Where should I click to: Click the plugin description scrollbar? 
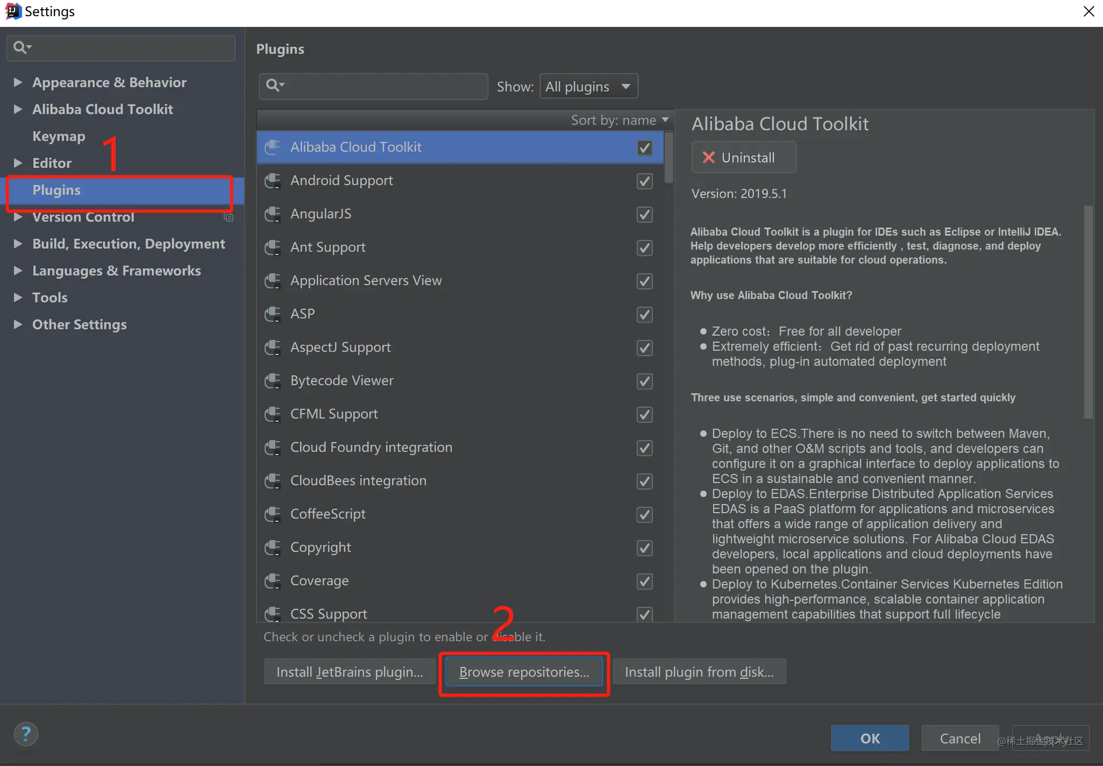[1088, 311]
